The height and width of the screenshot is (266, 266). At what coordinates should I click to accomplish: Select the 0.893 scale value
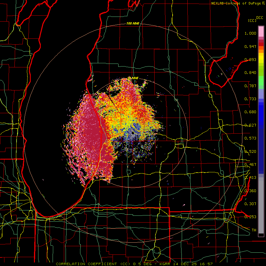[250, 59]
